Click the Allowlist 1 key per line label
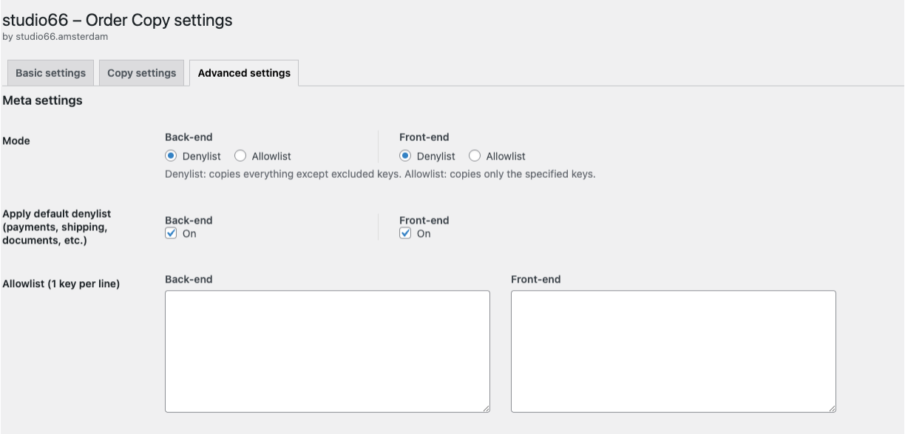Viewport: 905px width, 434px height. point(61,283)
